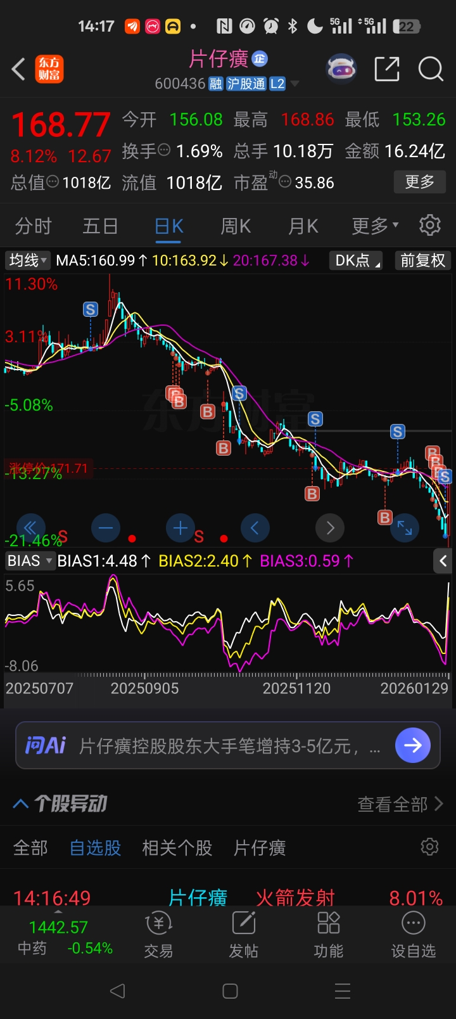Tap the L2 level badge
456x1019 pixels.
[277, 84]
